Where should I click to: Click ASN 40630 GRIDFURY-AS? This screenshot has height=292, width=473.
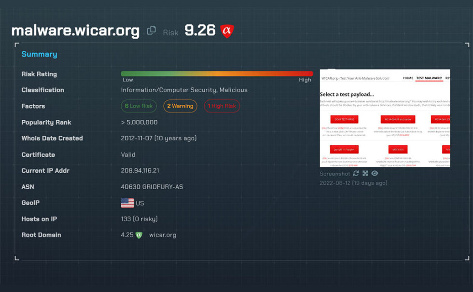tap(152, 186)
